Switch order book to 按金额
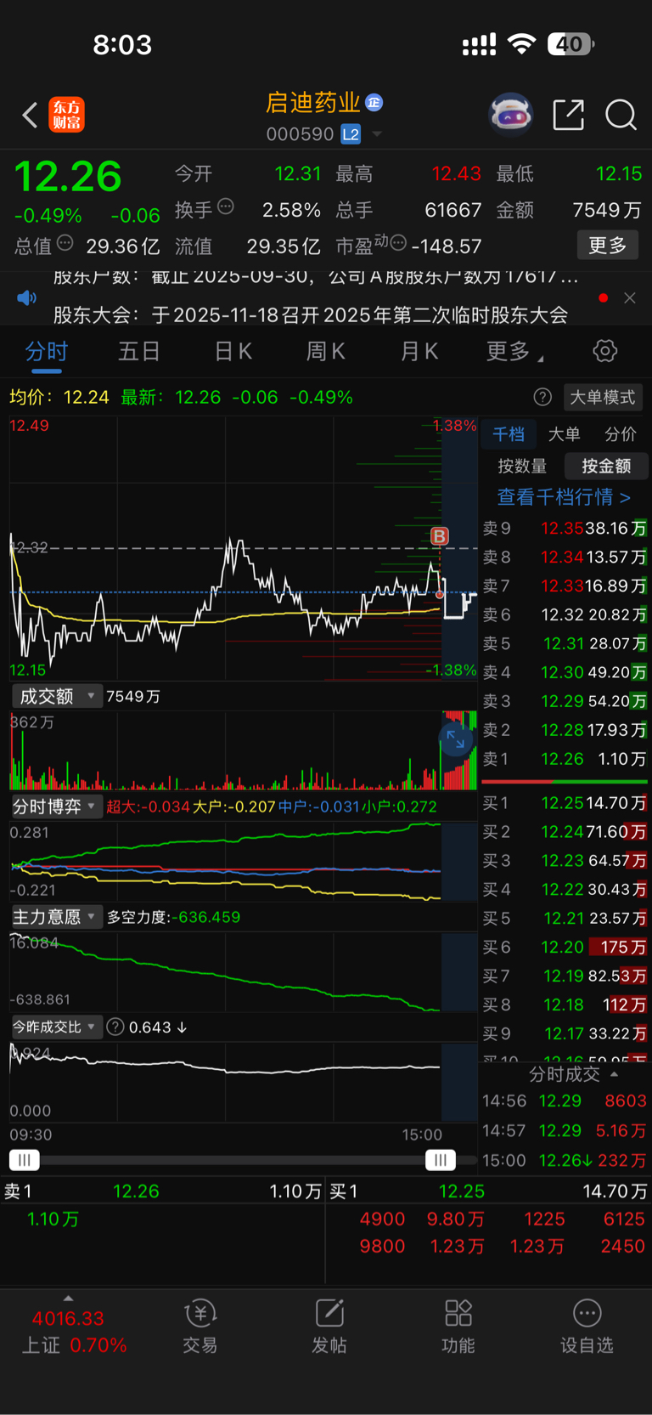The image size is (652, 1415). 606,466
